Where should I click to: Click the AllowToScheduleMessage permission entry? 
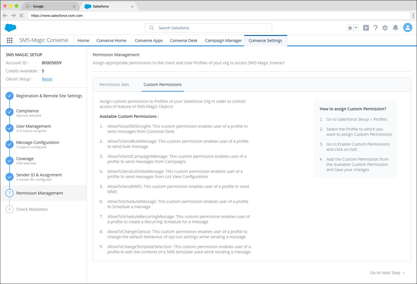point(178,204)
